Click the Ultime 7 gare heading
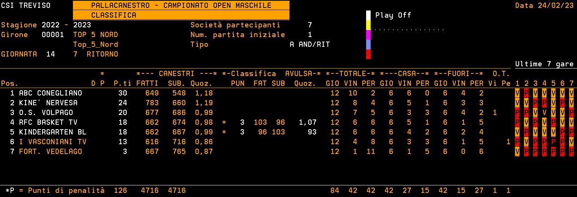Viewport: 577px width, 197px height. pos(544,64)
